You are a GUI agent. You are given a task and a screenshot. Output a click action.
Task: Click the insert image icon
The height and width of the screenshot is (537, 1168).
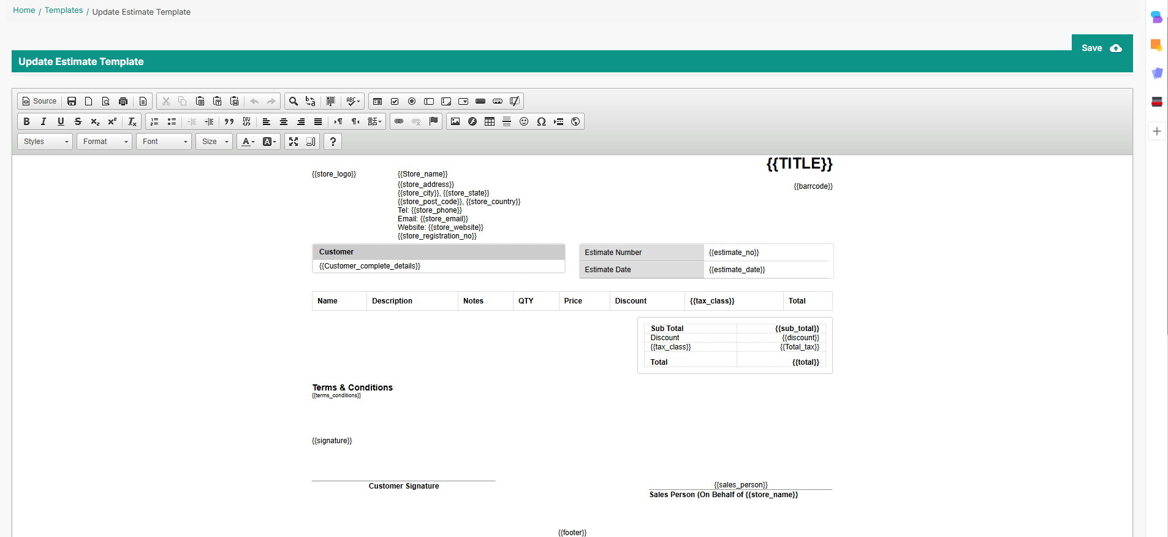(x=455, y=121)
